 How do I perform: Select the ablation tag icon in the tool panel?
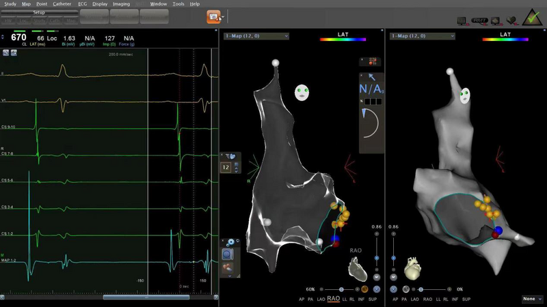point(228,268)
